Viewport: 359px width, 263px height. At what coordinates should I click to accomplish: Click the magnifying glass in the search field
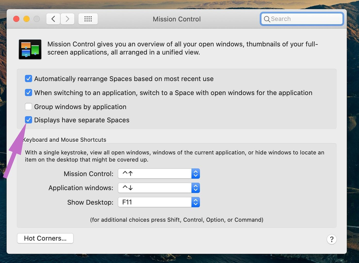click(x=267, y=19)
